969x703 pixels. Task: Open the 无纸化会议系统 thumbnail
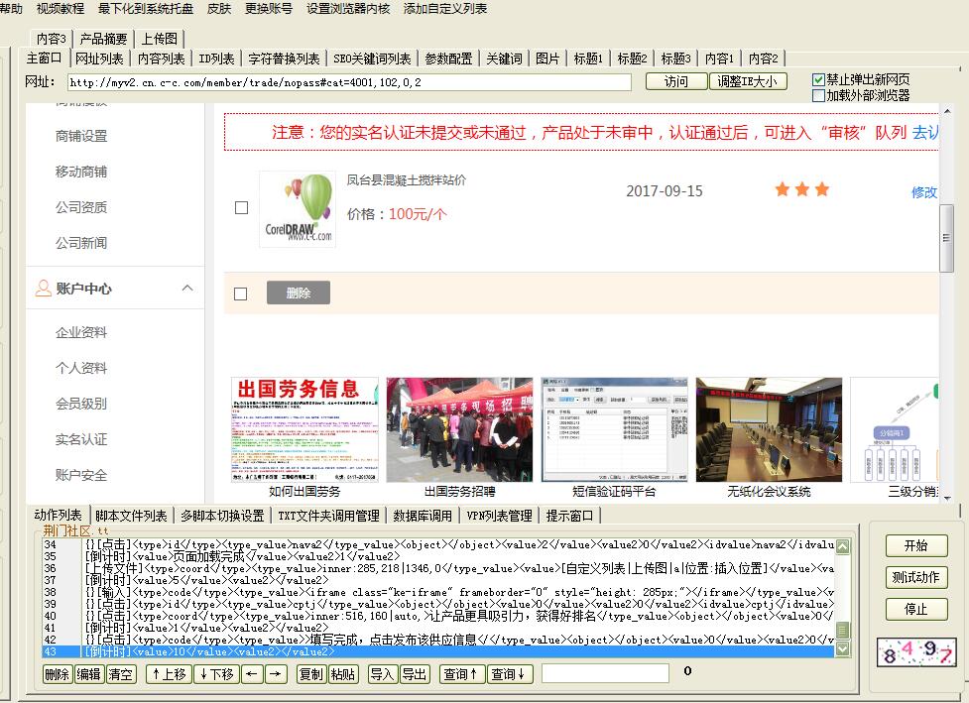point(769,429)
